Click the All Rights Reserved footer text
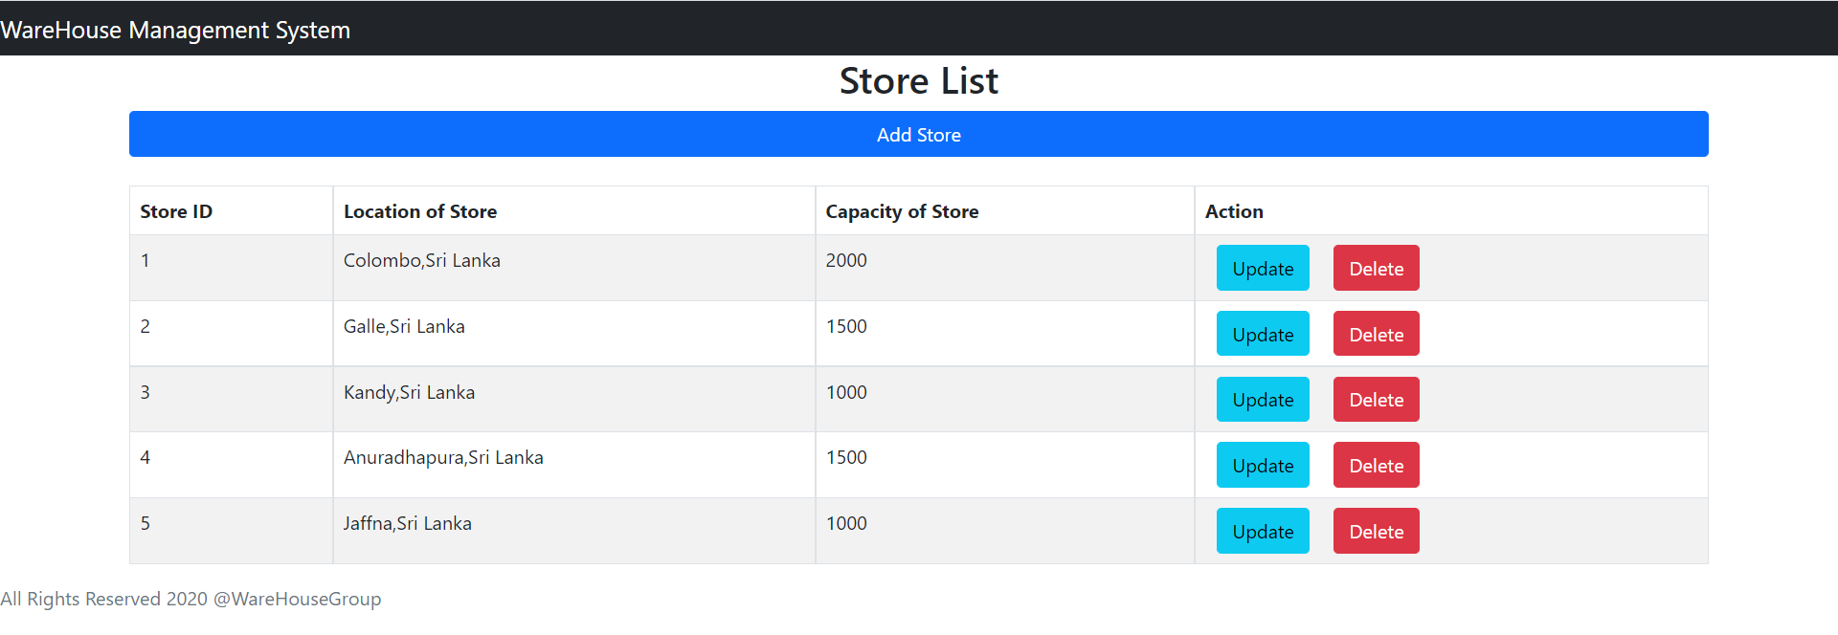Screen dimensions: 1838x635 click(191, 599)
